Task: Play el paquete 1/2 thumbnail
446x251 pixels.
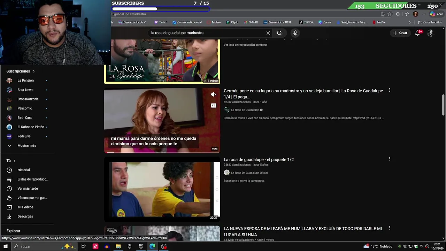Action: pyautogui.click(x=162, y=189)
